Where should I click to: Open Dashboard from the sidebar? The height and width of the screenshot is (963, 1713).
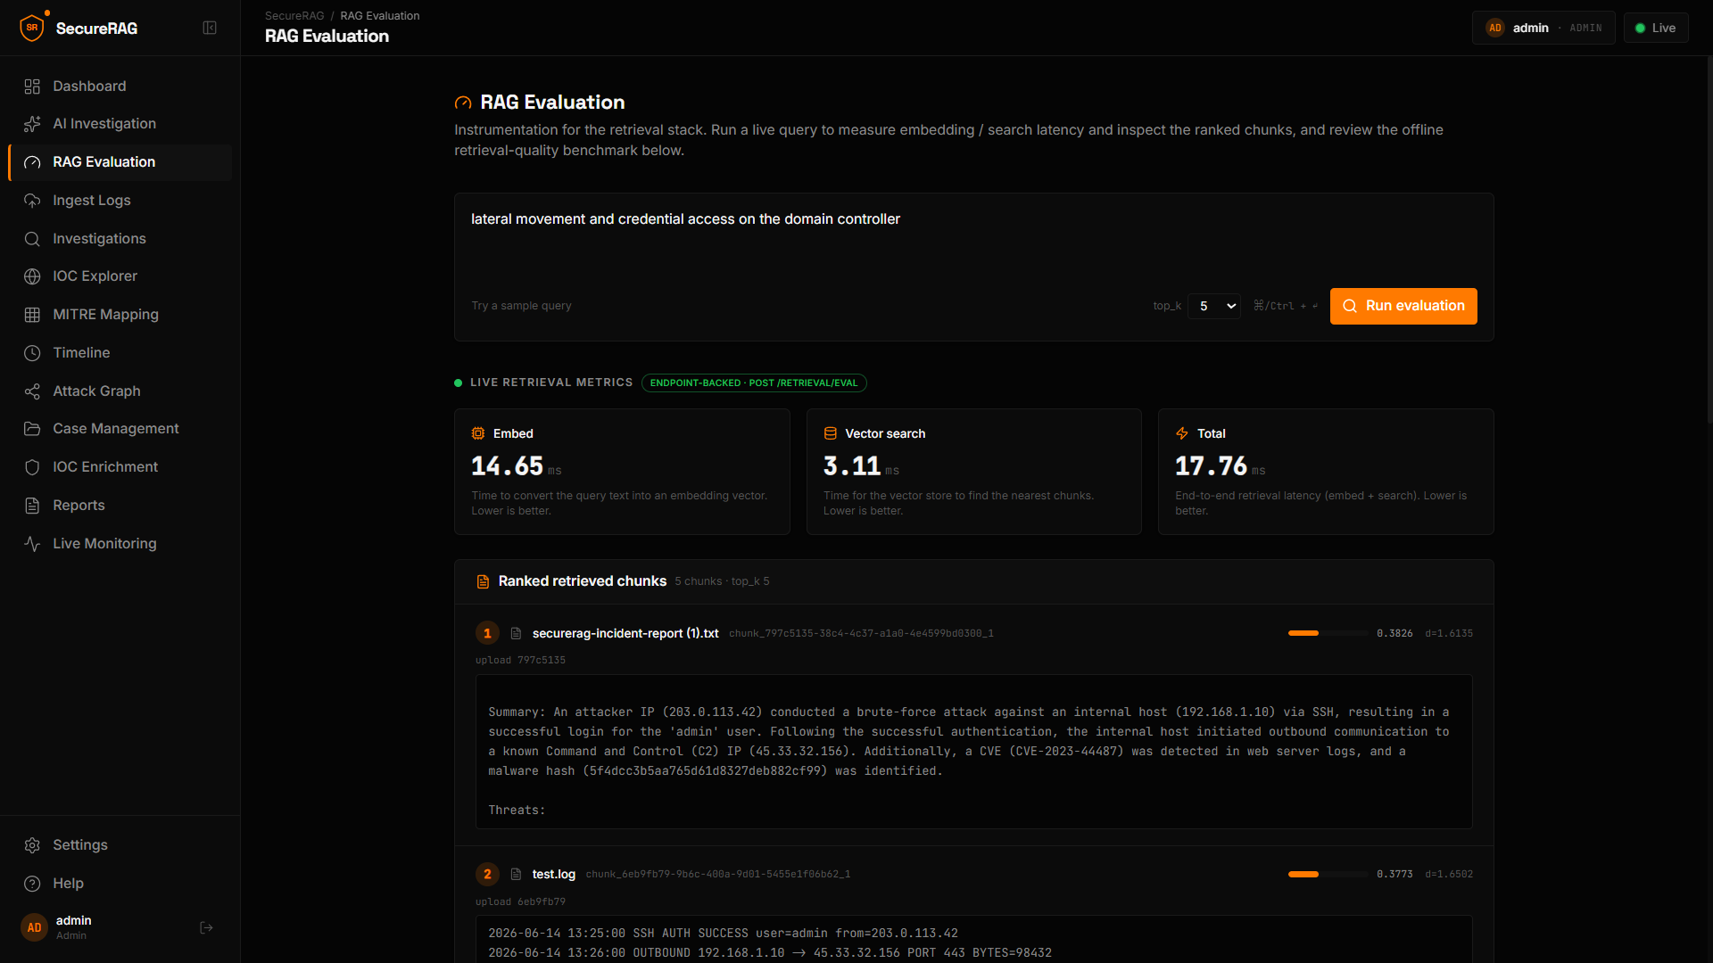(120, 86)
